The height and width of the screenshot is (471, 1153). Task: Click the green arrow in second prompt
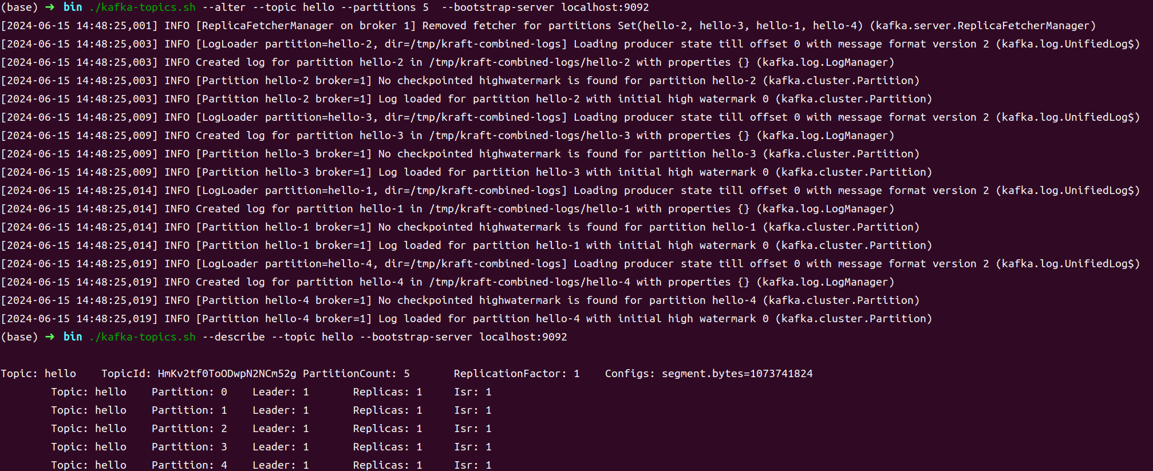tap(50, 337)
